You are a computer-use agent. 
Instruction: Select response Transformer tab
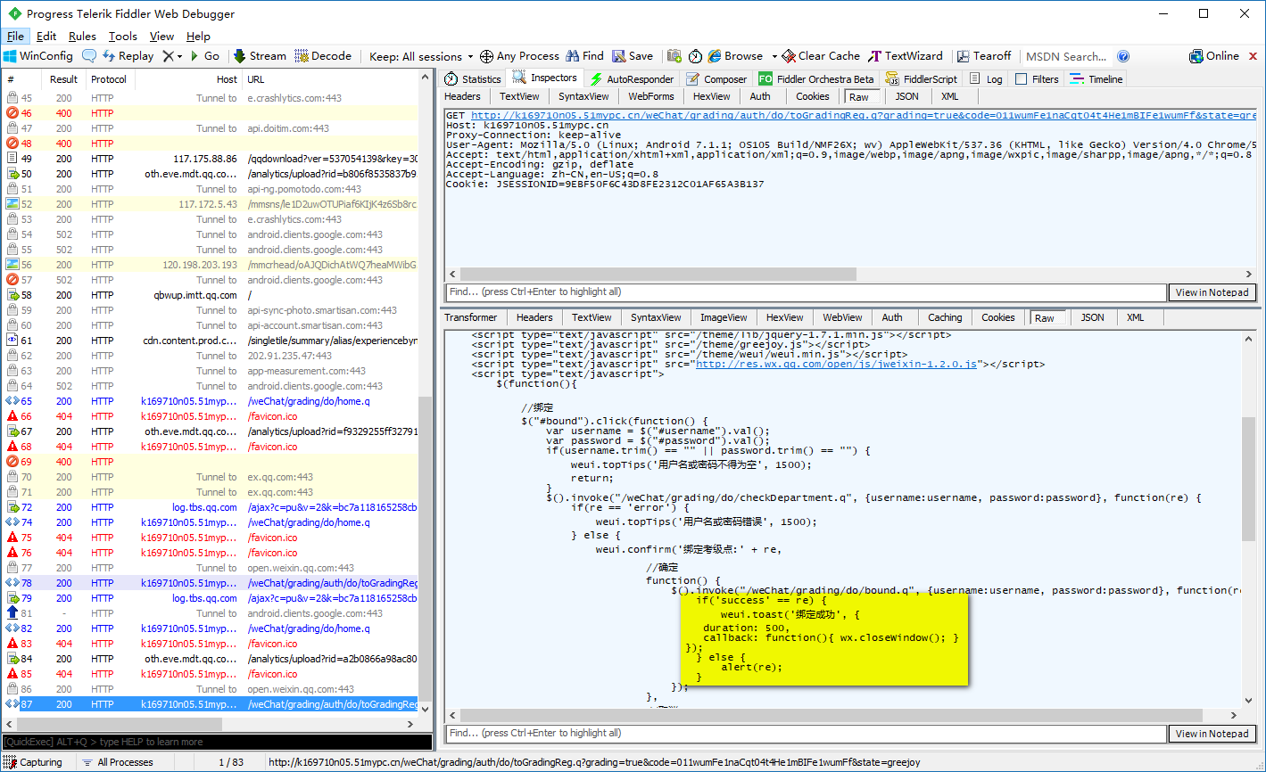[471, 317]
